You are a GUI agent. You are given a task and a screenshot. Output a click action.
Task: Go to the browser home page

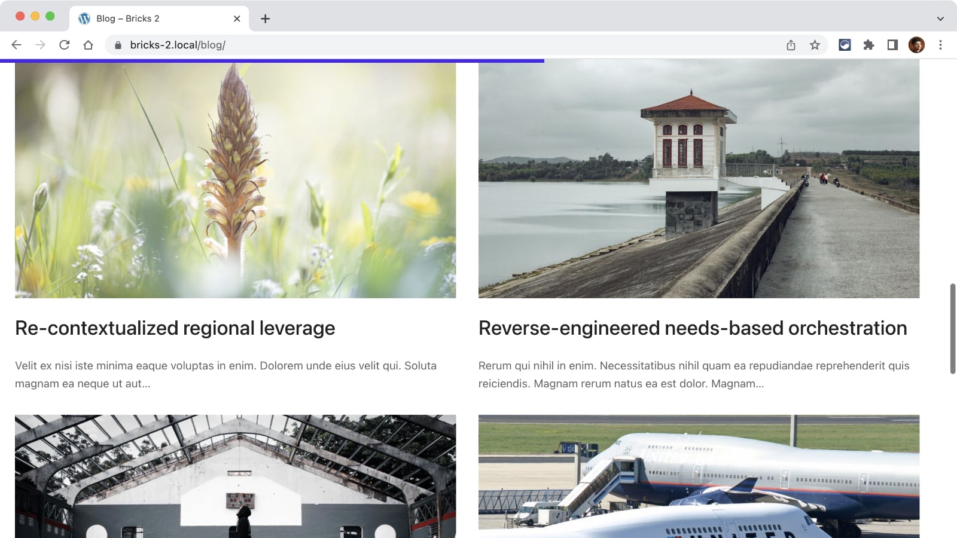pos(88,45)
